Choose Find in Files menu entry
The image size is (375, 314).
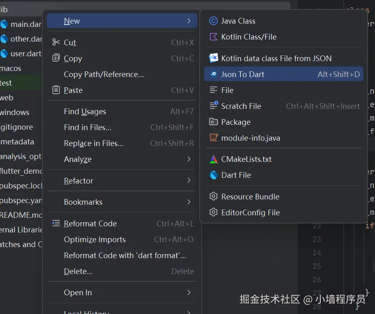click(x=87, y=127)
